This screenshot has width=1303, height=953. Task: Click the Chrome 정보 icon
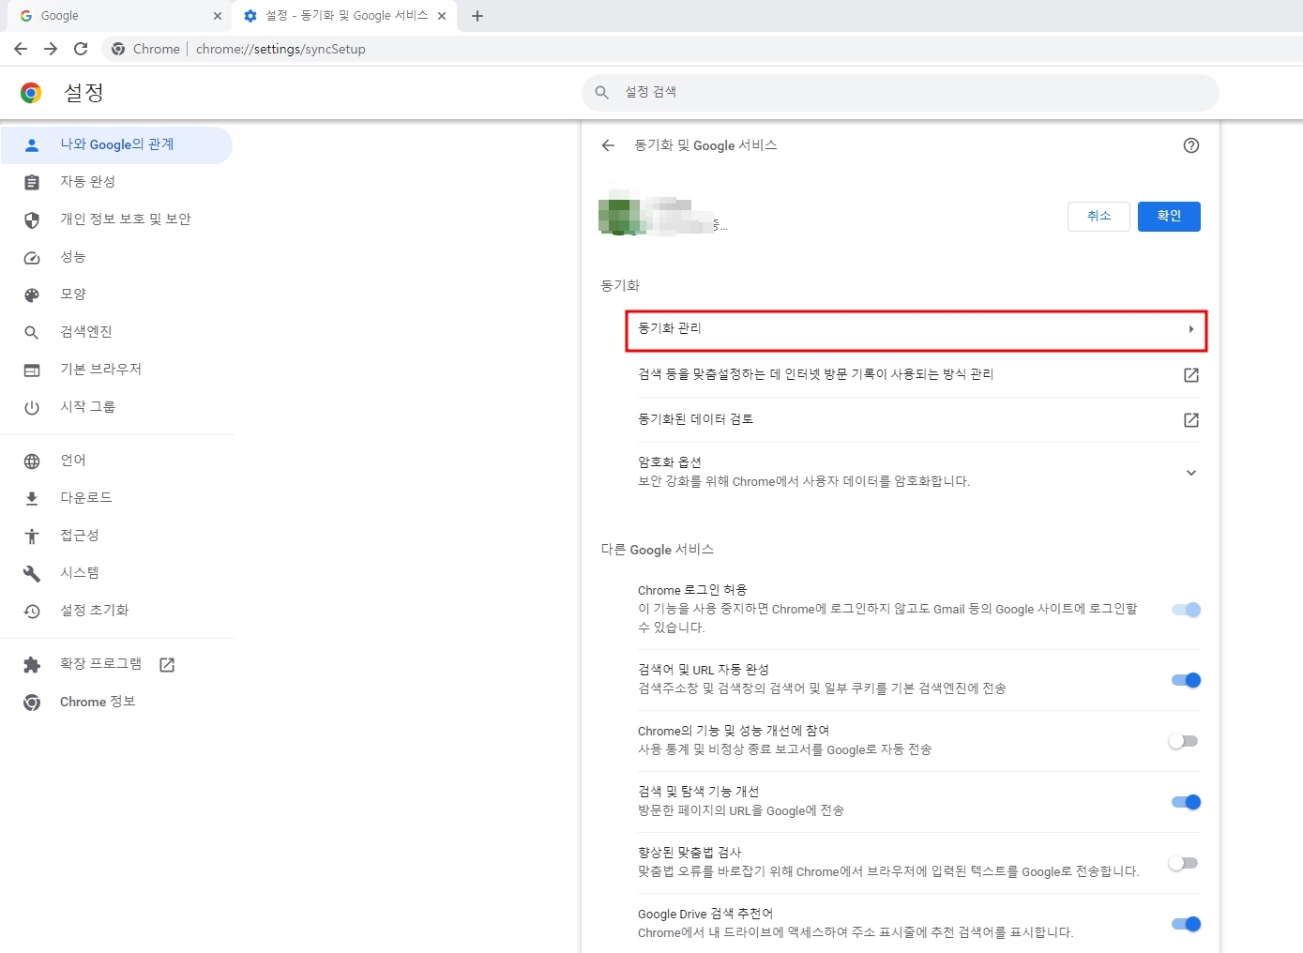[x=32, y=702]
